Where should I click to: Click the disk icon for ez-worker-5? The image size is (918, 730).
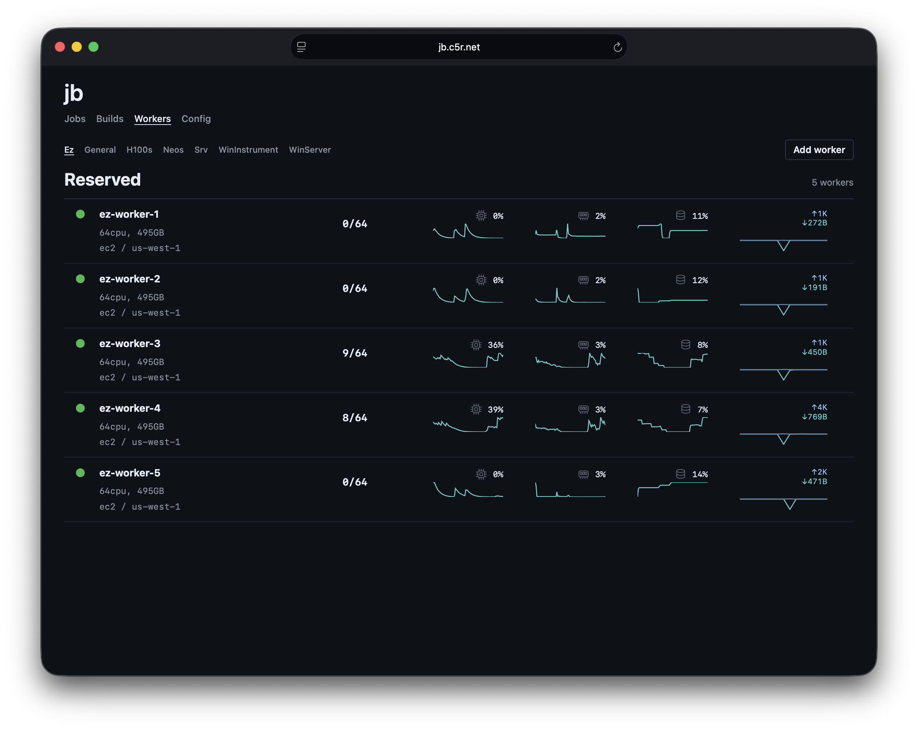pyautogui.click(x=680, y=474)
